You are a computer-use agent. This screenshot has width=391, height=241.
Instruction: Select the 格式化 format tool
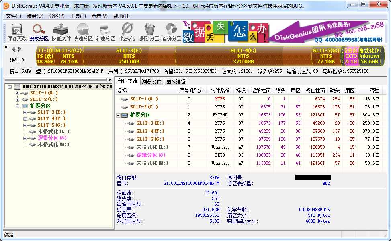pos(127,33)
